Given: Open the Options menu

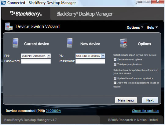Looking at the screenshot, I should tap(135, 27).
